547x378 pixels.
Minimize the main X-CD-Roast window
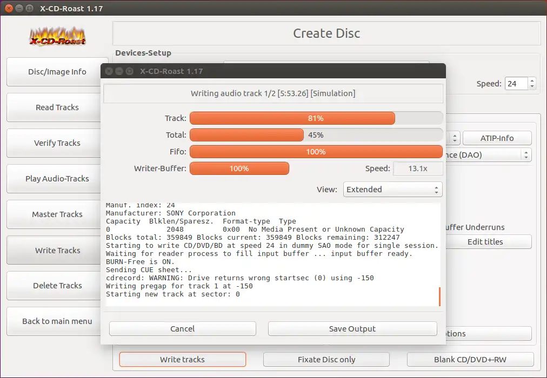tap(19, 8)
